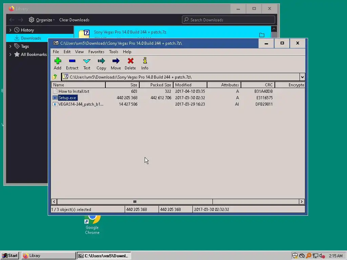The height and width of the screenshot is (260, 347).
Task: Click the VEGAS14-244_patch file icon
Action: pyautogui.click(x=55, y=104)
